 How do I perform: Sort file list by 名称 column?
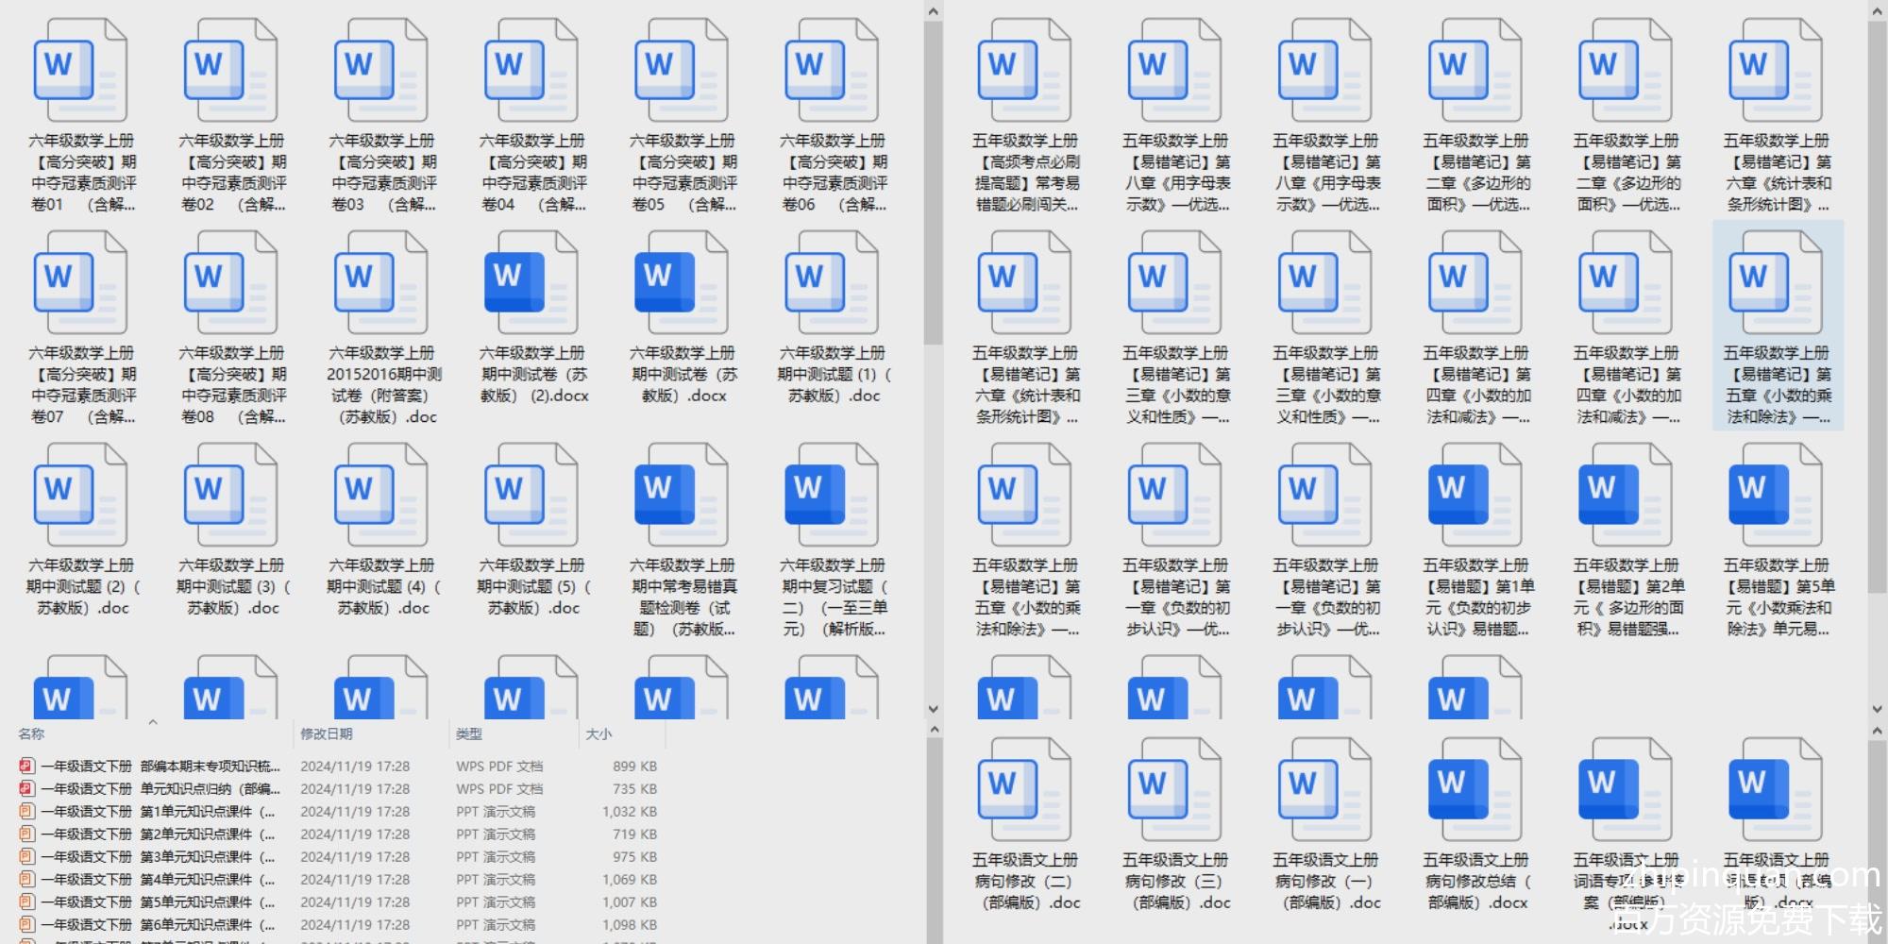[x=31, y=733]
